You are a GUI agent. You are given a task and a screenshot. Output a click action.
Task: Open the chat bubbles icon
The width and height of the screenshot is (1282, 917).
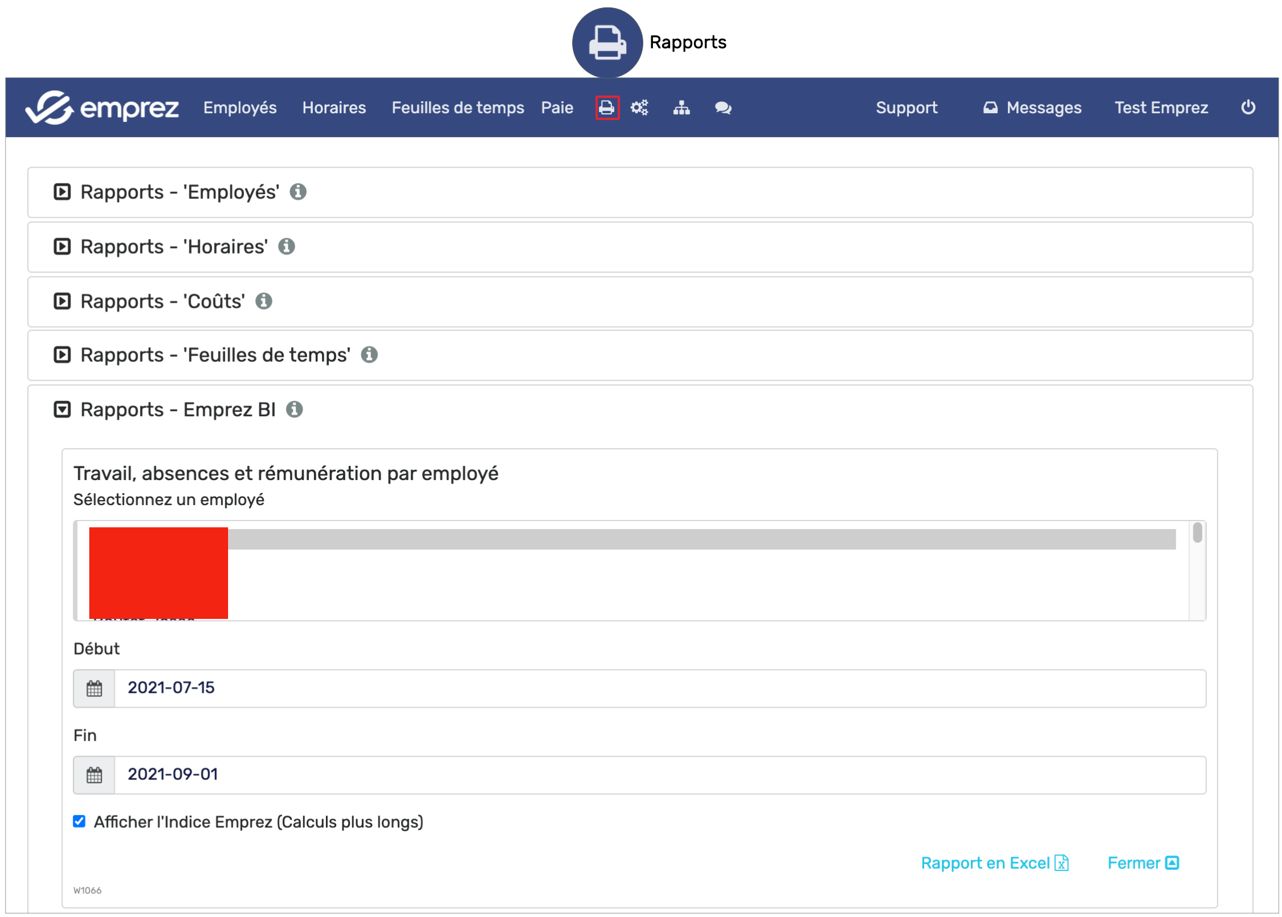(723, 108)
